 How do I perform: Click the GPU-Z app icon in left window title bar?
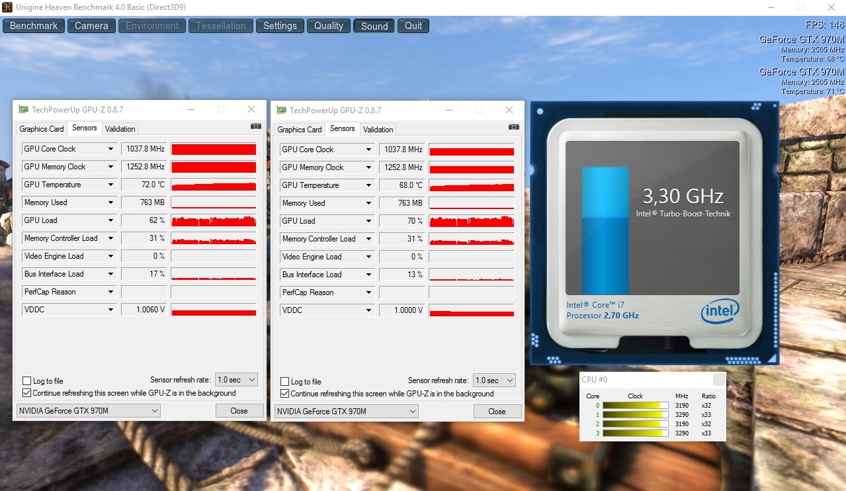23,110
